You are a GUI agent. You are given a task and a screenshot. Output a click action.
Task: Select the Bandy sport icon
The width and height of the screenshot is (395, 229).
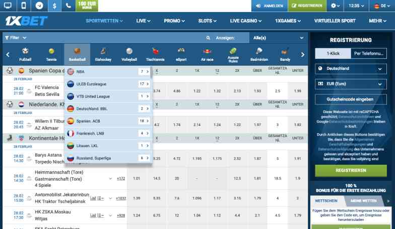coord(285,54)
